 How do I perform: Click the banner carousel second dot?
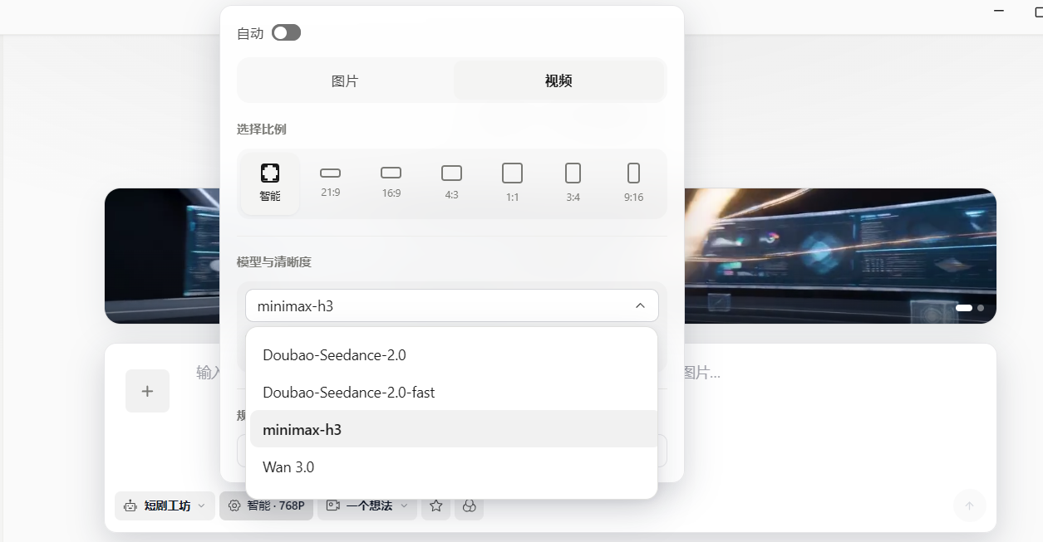point(981,308)
